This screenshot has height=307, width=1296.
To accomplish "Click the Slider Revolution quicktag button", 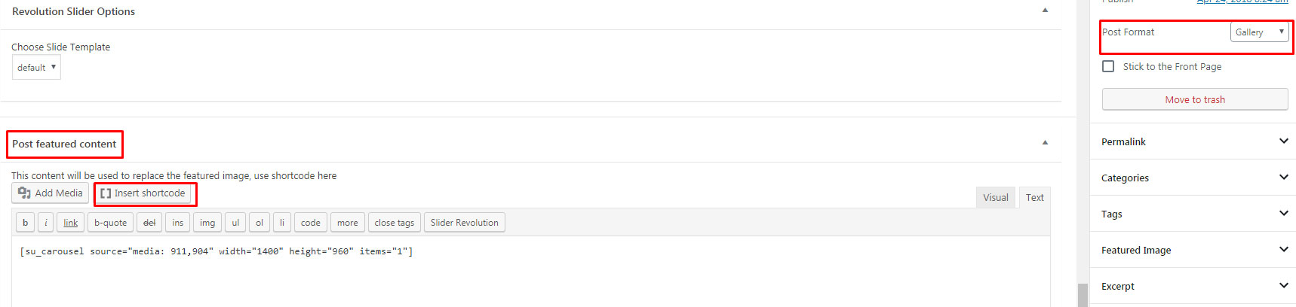I will [465, 223].
